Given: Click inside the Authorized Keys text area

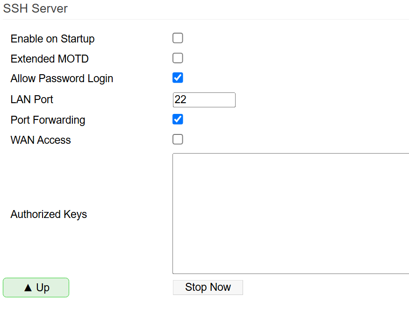Looking at the screenshot, I should 290,213.
